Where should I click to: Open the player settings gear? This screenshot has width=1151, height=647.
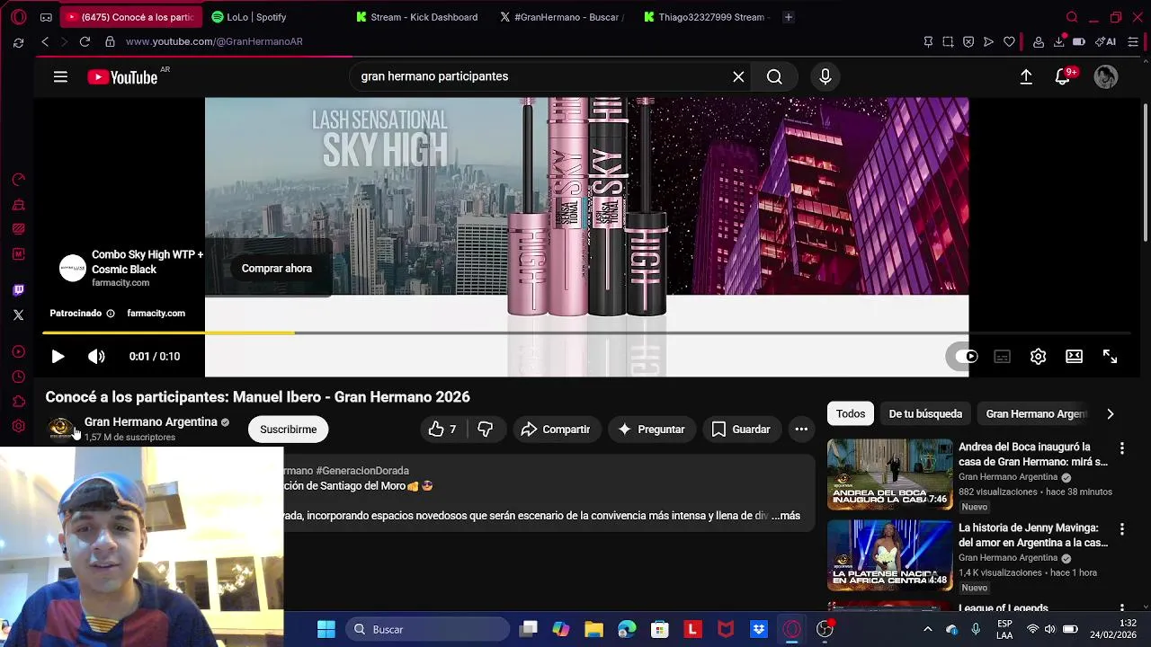coord(1038,357)
